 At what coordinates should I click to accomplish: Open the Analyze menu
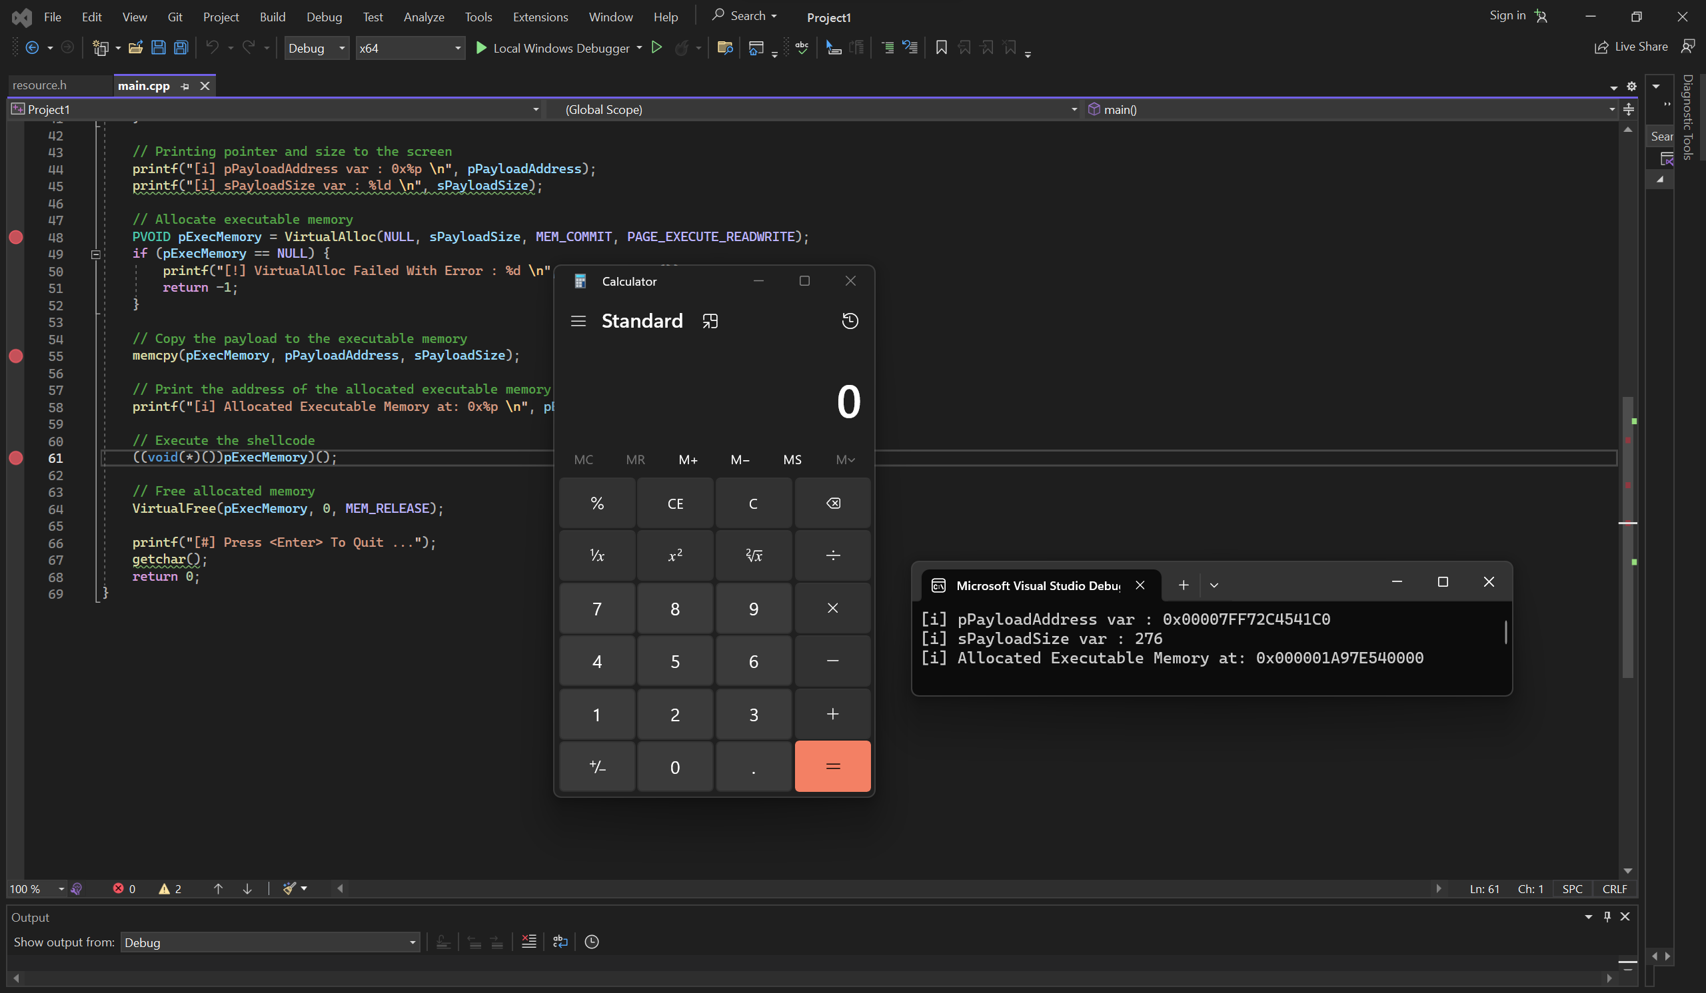[423, 15]
